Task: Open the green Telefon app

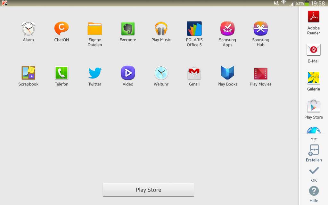Action: (61, 73)
